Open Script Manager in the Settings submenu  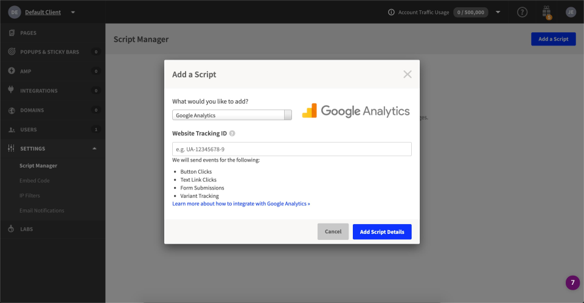point(38,165)
